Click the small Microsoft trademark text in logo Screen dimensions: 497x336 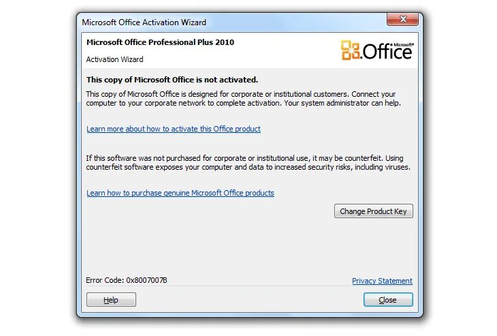point(404,45)
